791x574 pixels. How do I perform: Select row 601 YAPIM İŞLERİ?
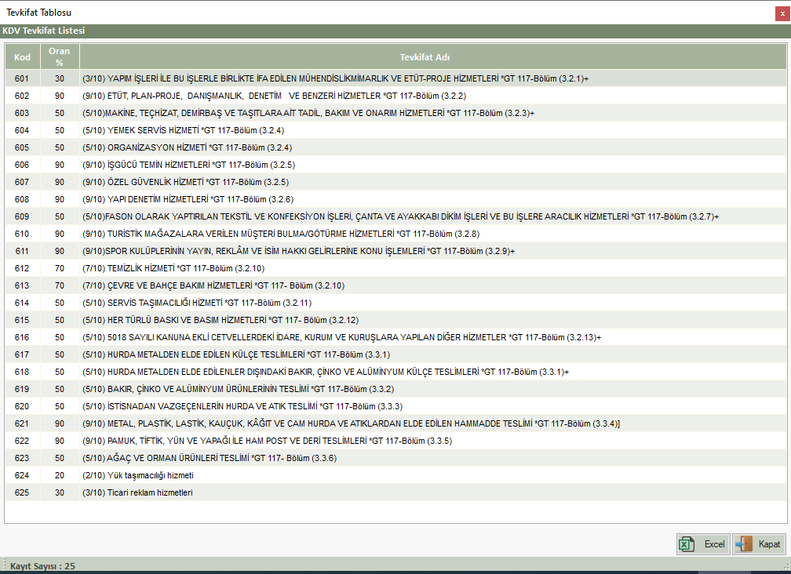[396, 78]
